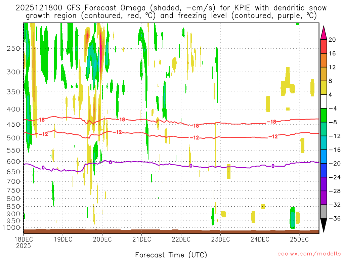Open the coolwx.com/modelts link

pyautogui.click(x=309, y=254)
